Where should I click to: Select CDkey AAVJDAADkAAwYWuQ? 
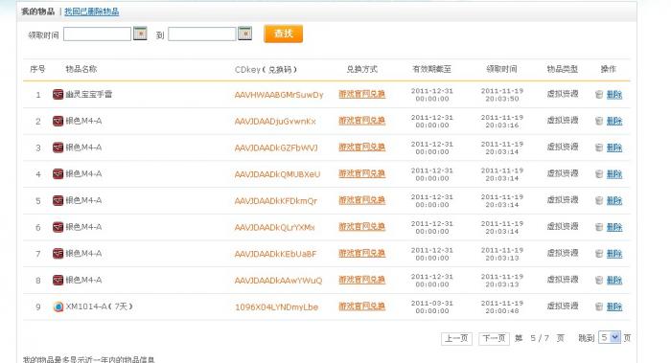pyautogui.click(x=278, y=281)
